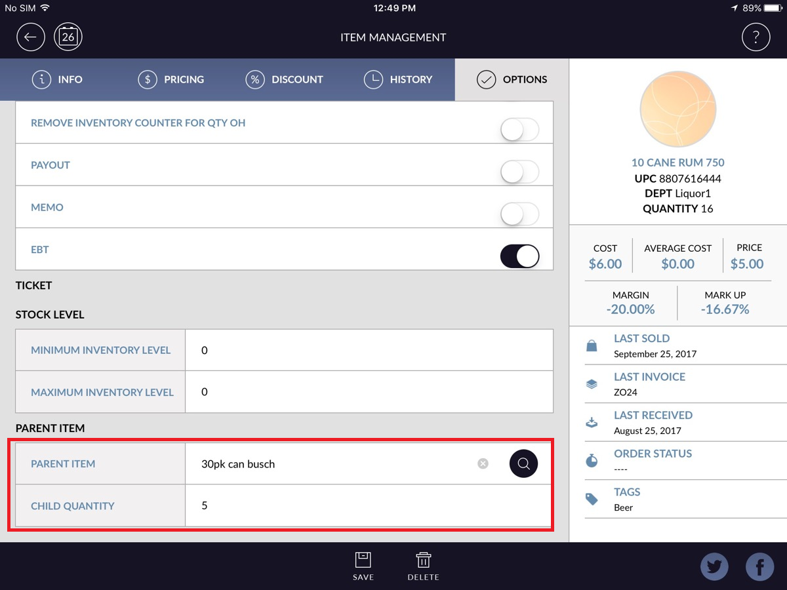
Task: Turn on the Payout switch
Action: pyautogui.click(x=519, y=172)
